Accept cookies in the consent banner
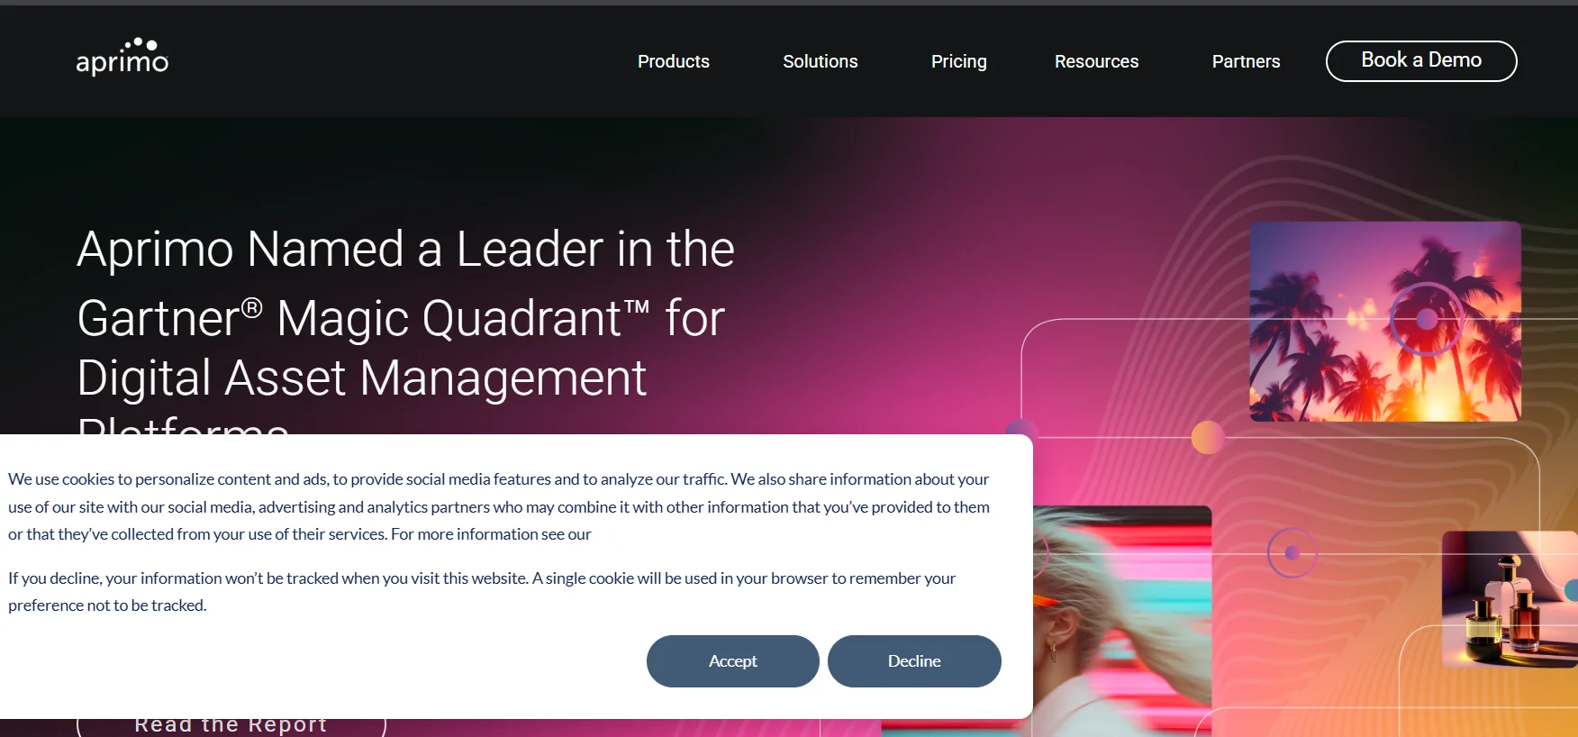Screen dimensions: 1578x737 tap(732, 660)
